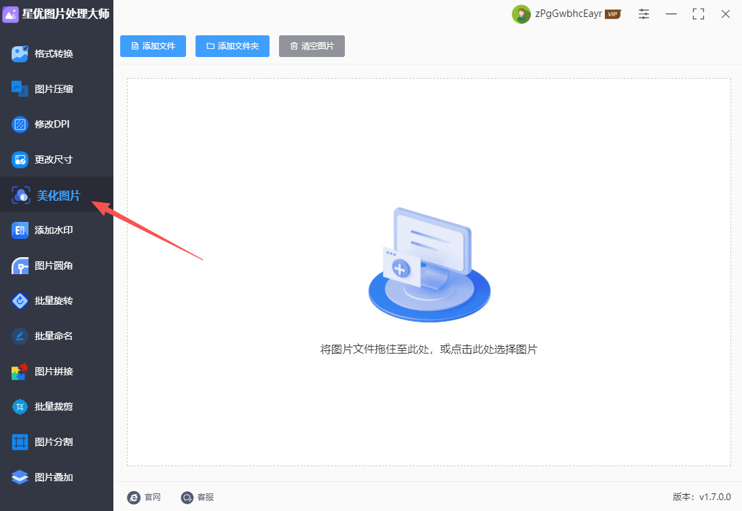This screenshot has height=511, width=742.
Task: Click the 图片压缩 sidebar icon
Action: [20, 89]
